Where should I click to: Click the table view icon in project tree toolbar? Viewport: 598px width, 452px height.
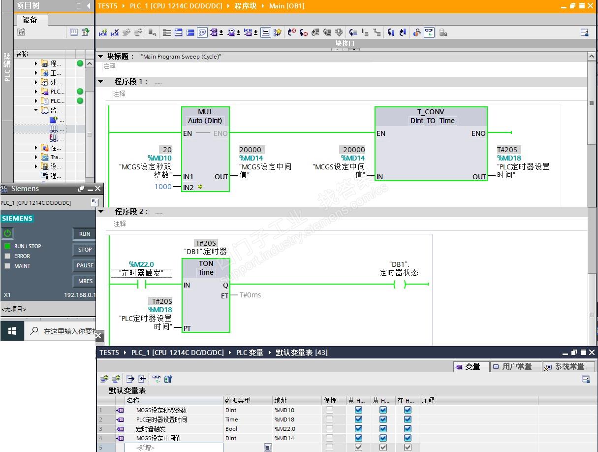[x=74, y=32]
